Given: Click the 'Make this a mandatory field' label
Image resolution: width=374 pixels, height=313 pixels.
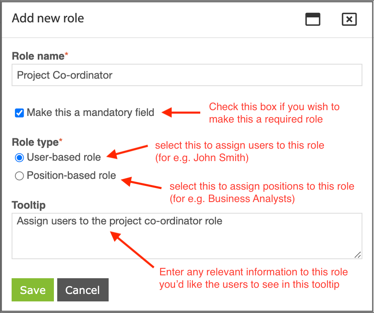Looking at the screenshot, I should click(90, 113).
